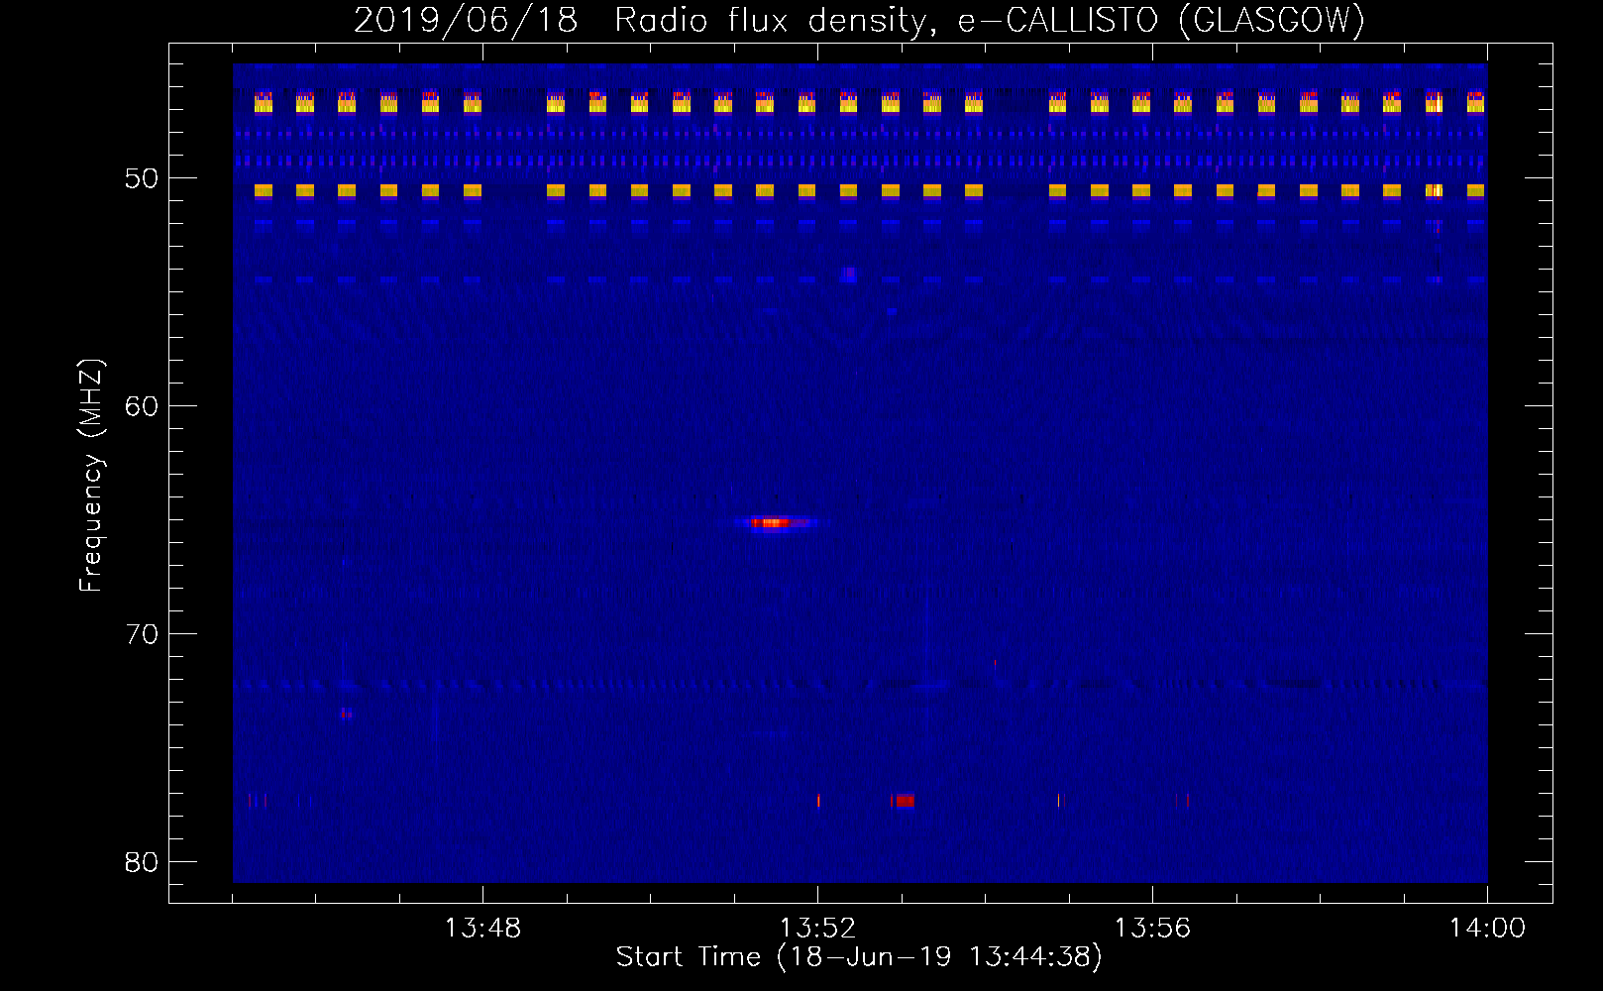The height and width of the screenshot is (991, 1603).
Task: Click the "Frequency (MHZ)" vertical axis label
Action: 91,476
